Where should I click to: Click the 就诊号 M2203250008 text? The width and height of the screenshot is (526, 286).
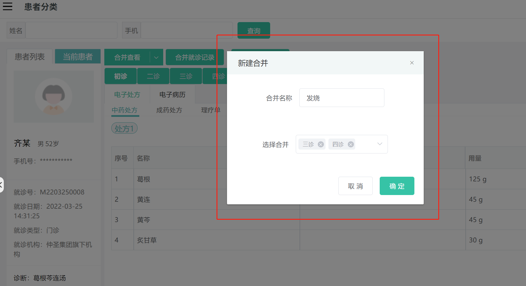49,192
